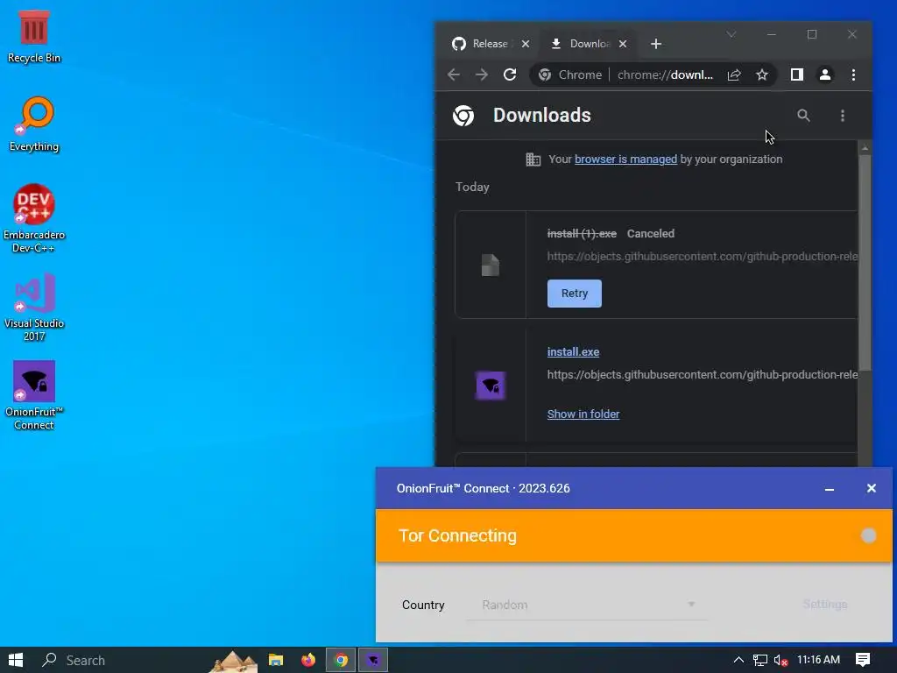This screenshot has height=673, width=897.
Task: Launch Embarcadero Dev-C++ desktop shortcut
Action: tap(34, 218)
